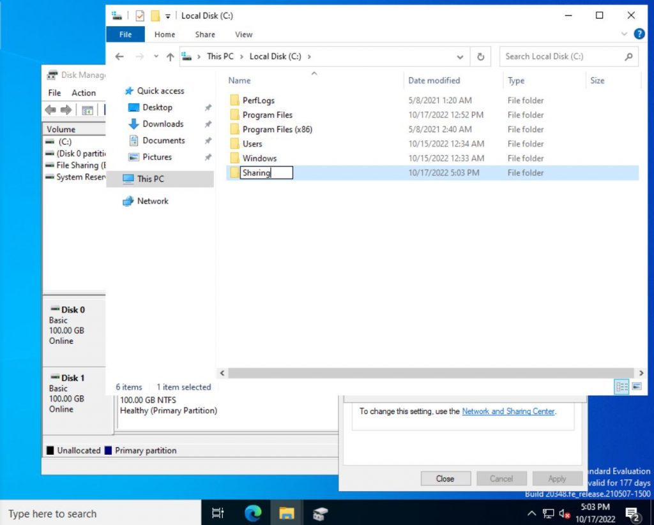Open Microsoft Edge from the taskbar
654x525 pixels.
[x=253, y=512]
